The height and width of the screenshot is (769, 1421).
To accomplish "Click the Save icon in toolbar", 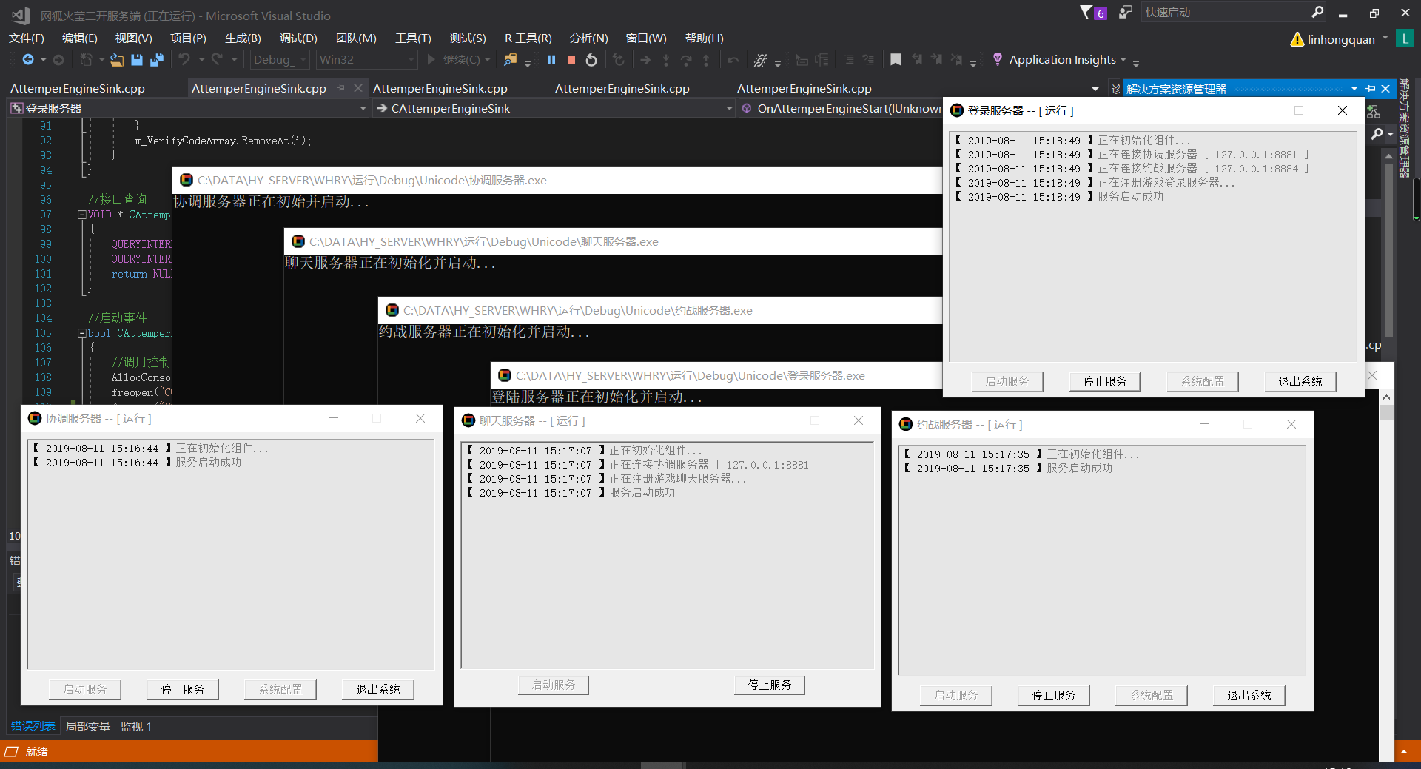I will coord(137,60).
